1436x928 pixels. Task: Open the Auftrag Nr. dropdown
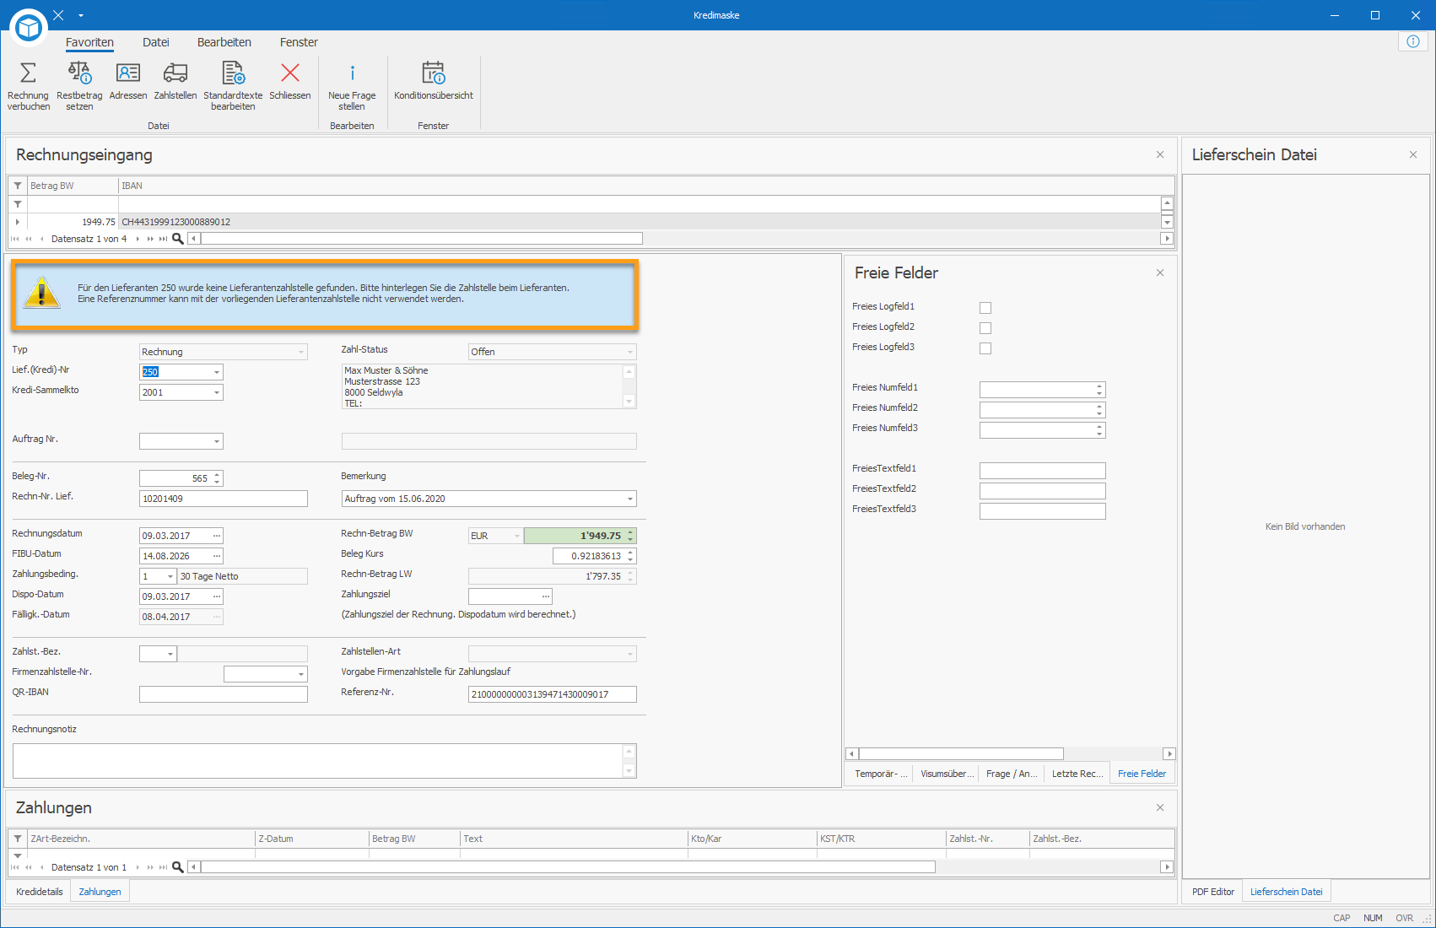217,441
